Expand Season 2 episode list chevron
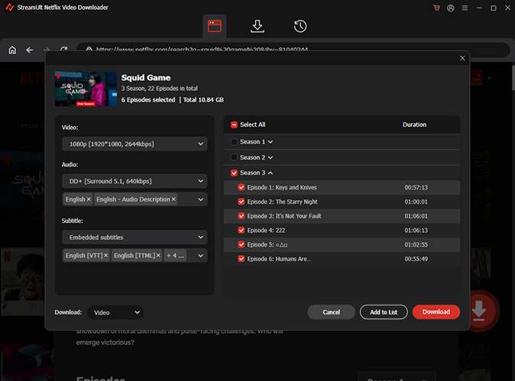Screen dimensions: 515x381 click(x=270, y=157)
